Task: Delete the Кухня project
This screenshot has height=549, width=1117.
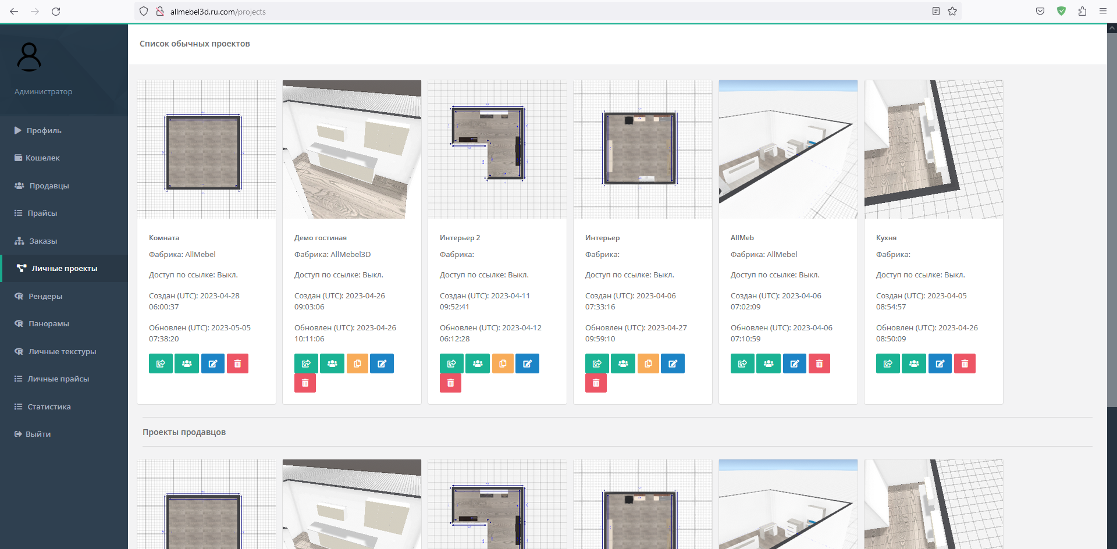Action: point(965,363)
